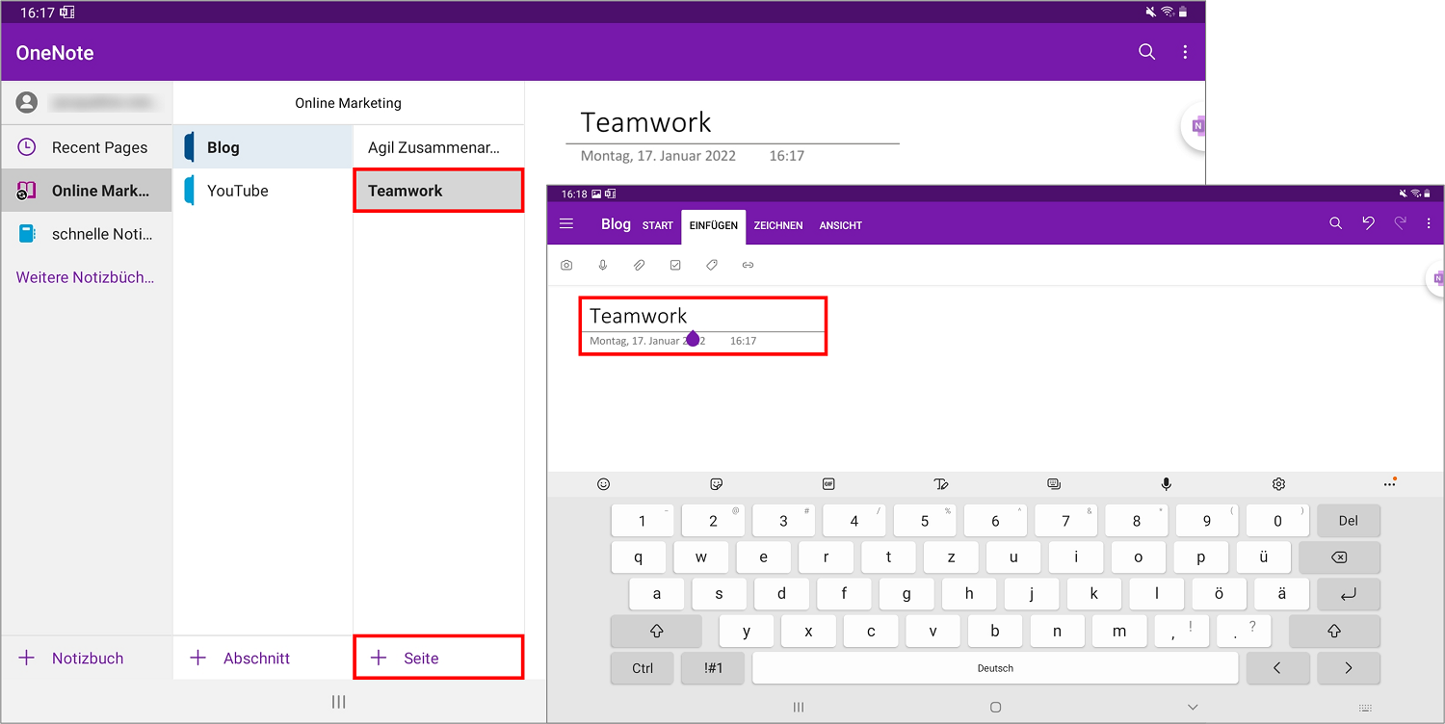The width and height of the screenshot is (1445, 724).
Task: Open the Agil Zusammenar... page
Action: (439, 147)
